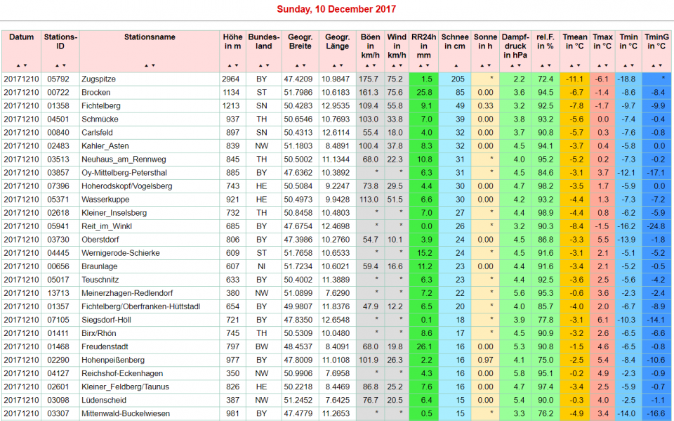Click the Sunday, 10 December 2017 heading
Image resolution: width=674 pixels, height=421 pixels.
(x=336, y=9)
